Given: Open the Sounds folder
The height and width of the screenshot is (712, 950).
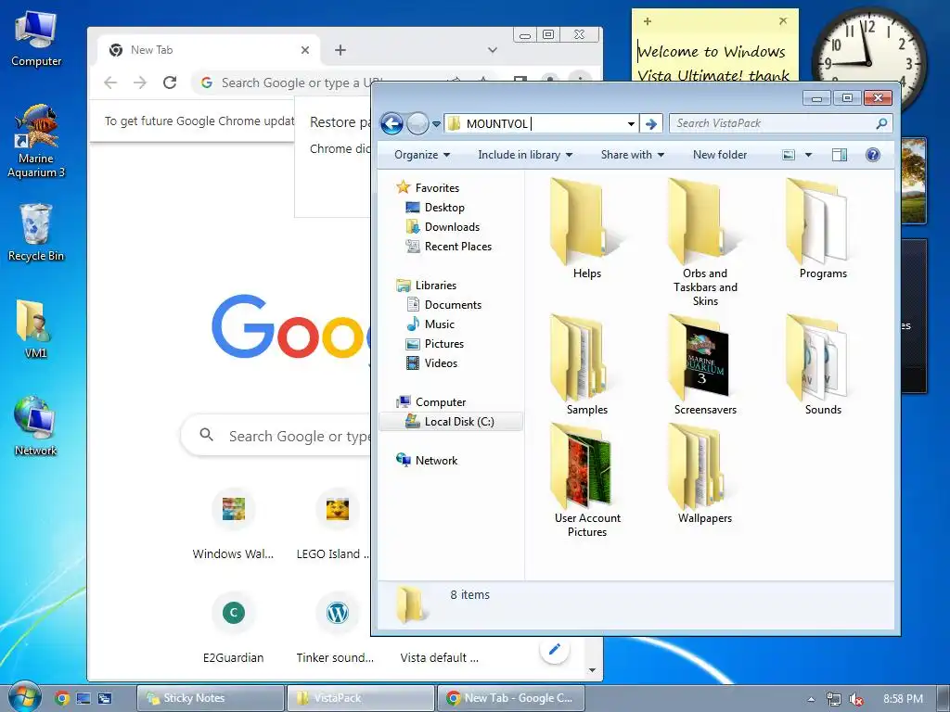Looking at the screenshot, I should click(x=822, y=365).
